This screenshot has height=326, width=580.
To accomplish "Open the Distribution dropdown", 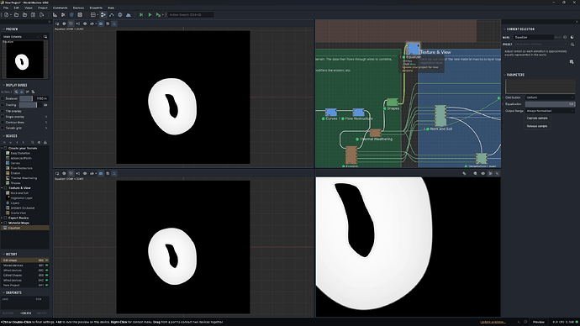I will 550,97.
